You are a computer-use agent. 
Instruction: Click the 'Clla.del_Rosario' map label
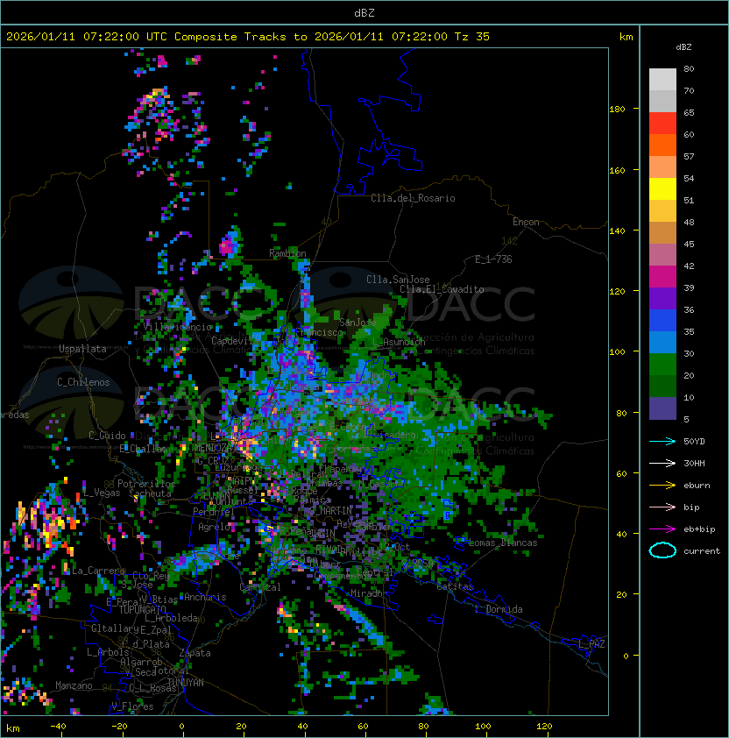(x=413, y=198)
